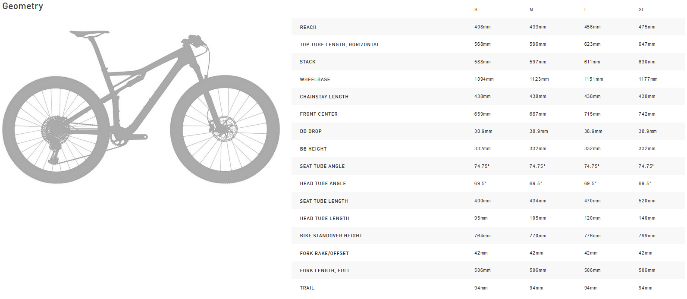Select the L size column header
Viewport: 687px width, 299px height.
(x=586, y=9)
